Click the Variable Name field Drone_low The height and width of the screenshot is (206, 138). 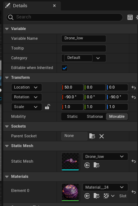click(x=84, y=39)
